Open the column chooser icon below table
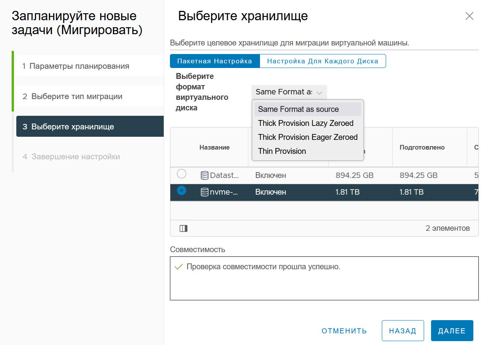Screen dimensions: 485x345 [184, 228]
